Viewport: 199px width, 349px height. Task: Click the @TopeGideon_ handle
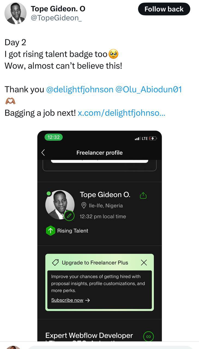pos(56,18)
